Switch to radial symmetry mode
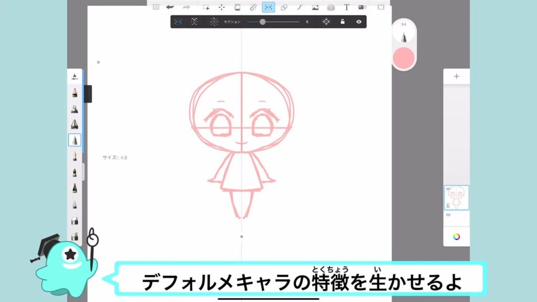The height and width of the screenshot is (302, 537). [213, 22]
